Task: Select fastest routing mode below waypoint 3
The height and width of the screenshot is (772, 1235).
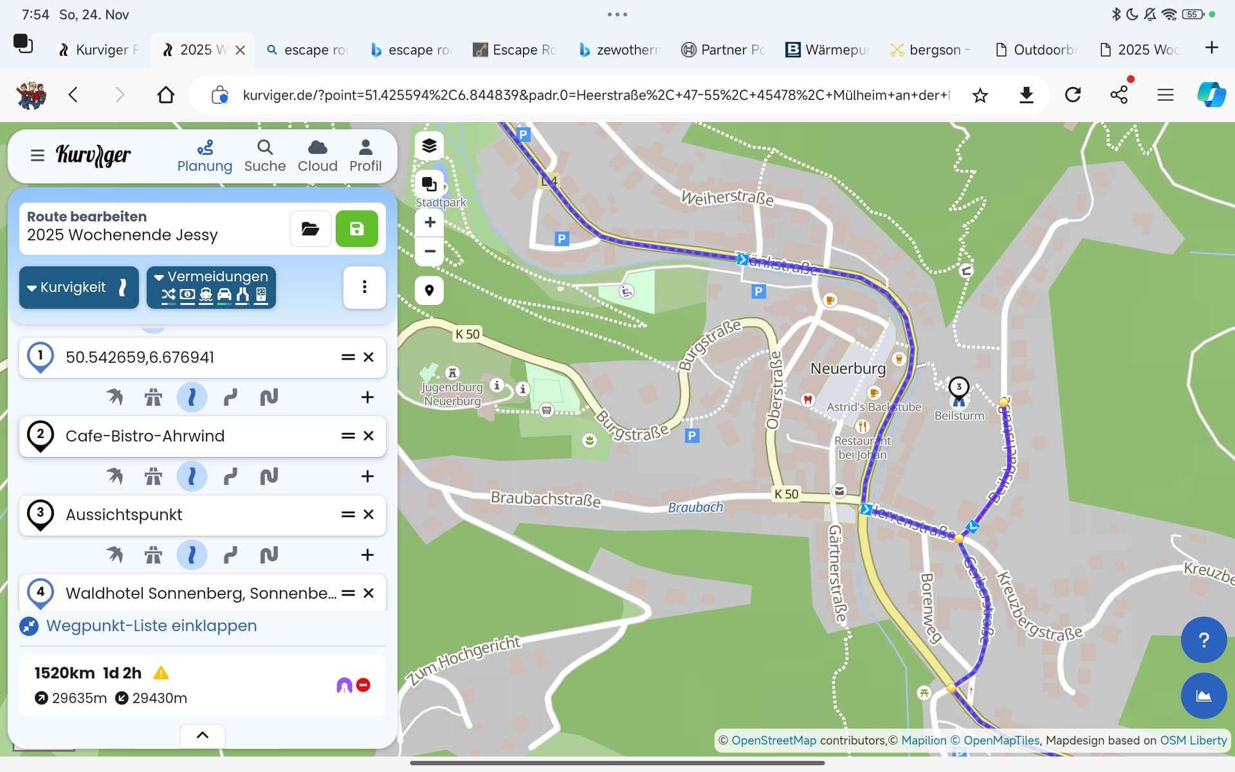Action: (x=115, y=555)
